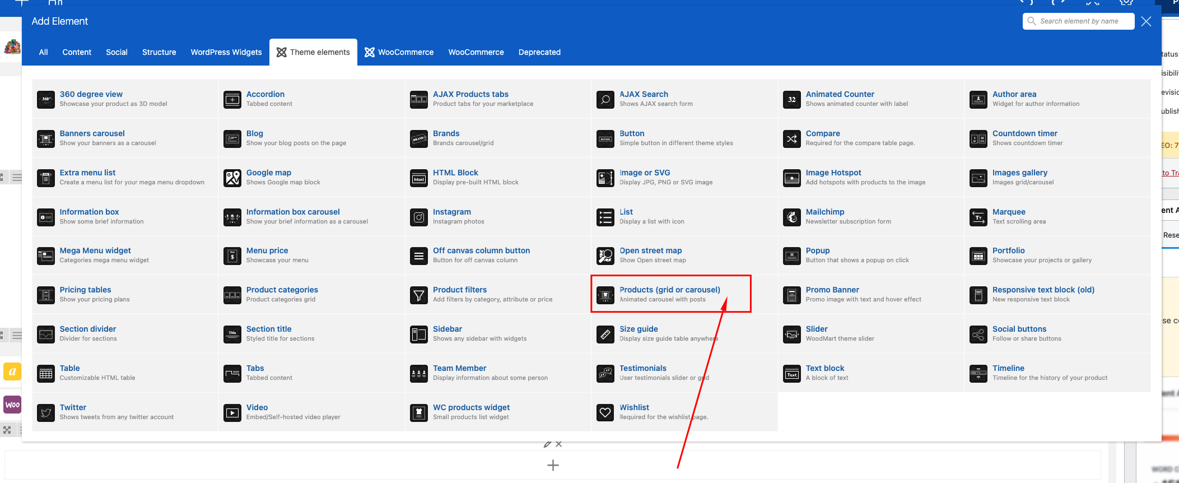Add the Information box carousel element

311,216
